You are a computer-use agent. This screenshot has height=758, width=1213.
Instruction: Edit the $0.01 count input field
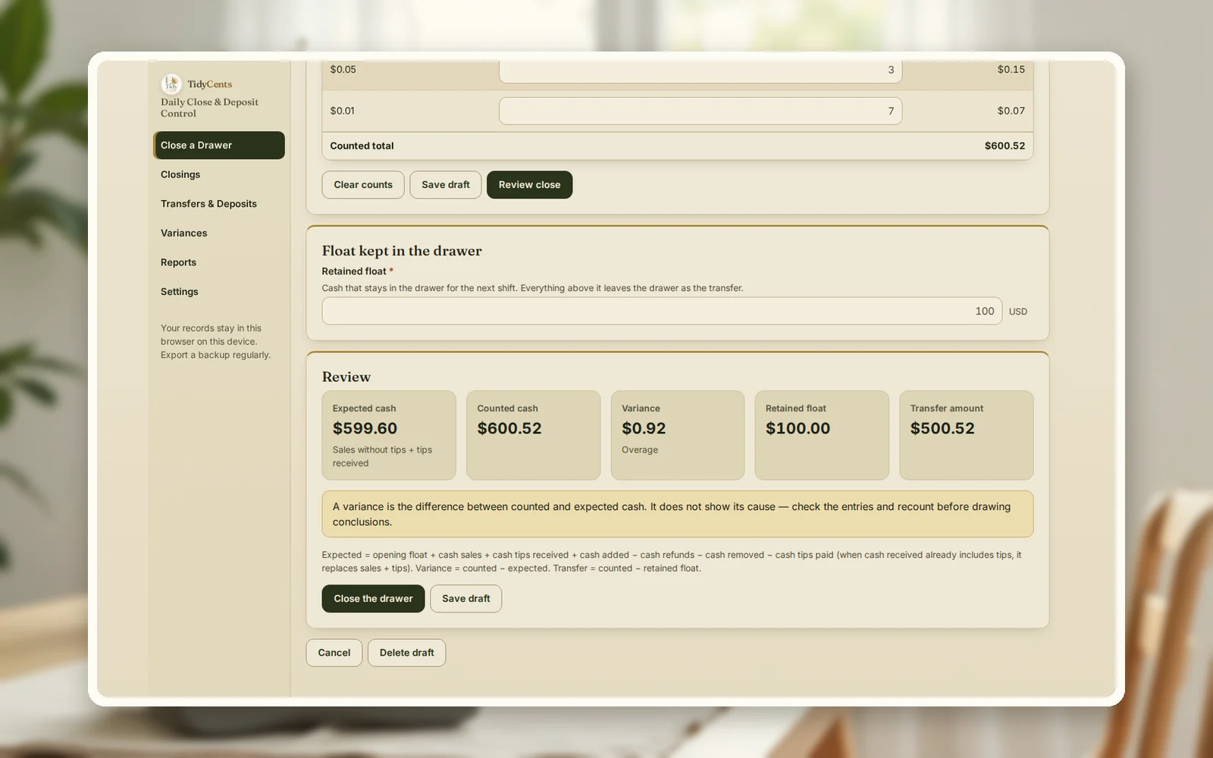click(701, 111)
